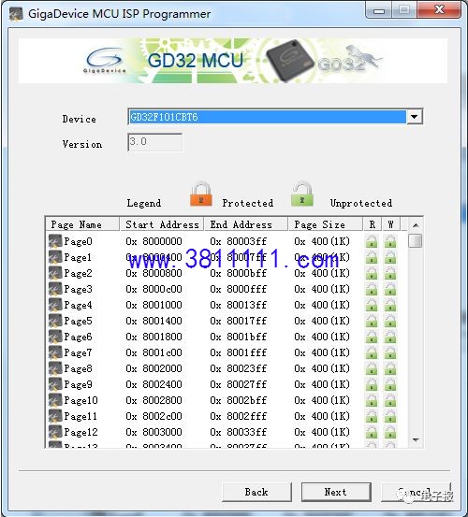Toggle read protection lock for Page2

[372, 273]
